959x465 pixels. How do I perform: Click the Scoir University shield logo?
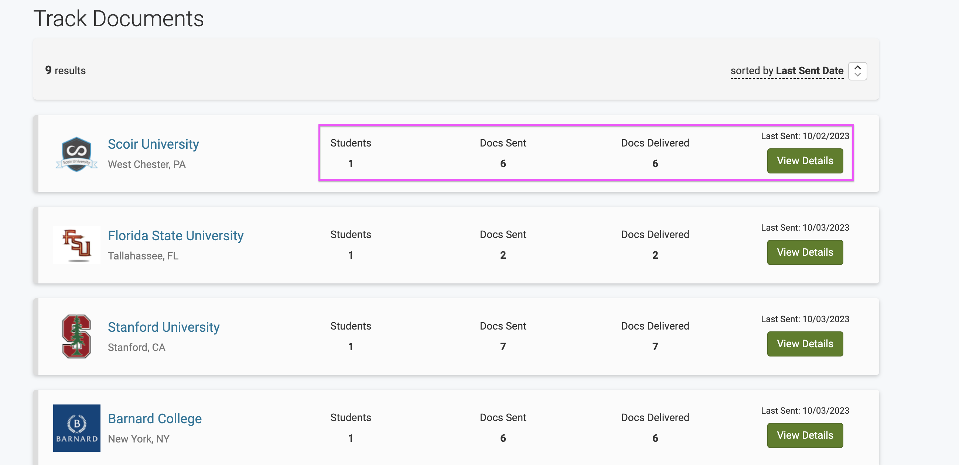(77, 154)
